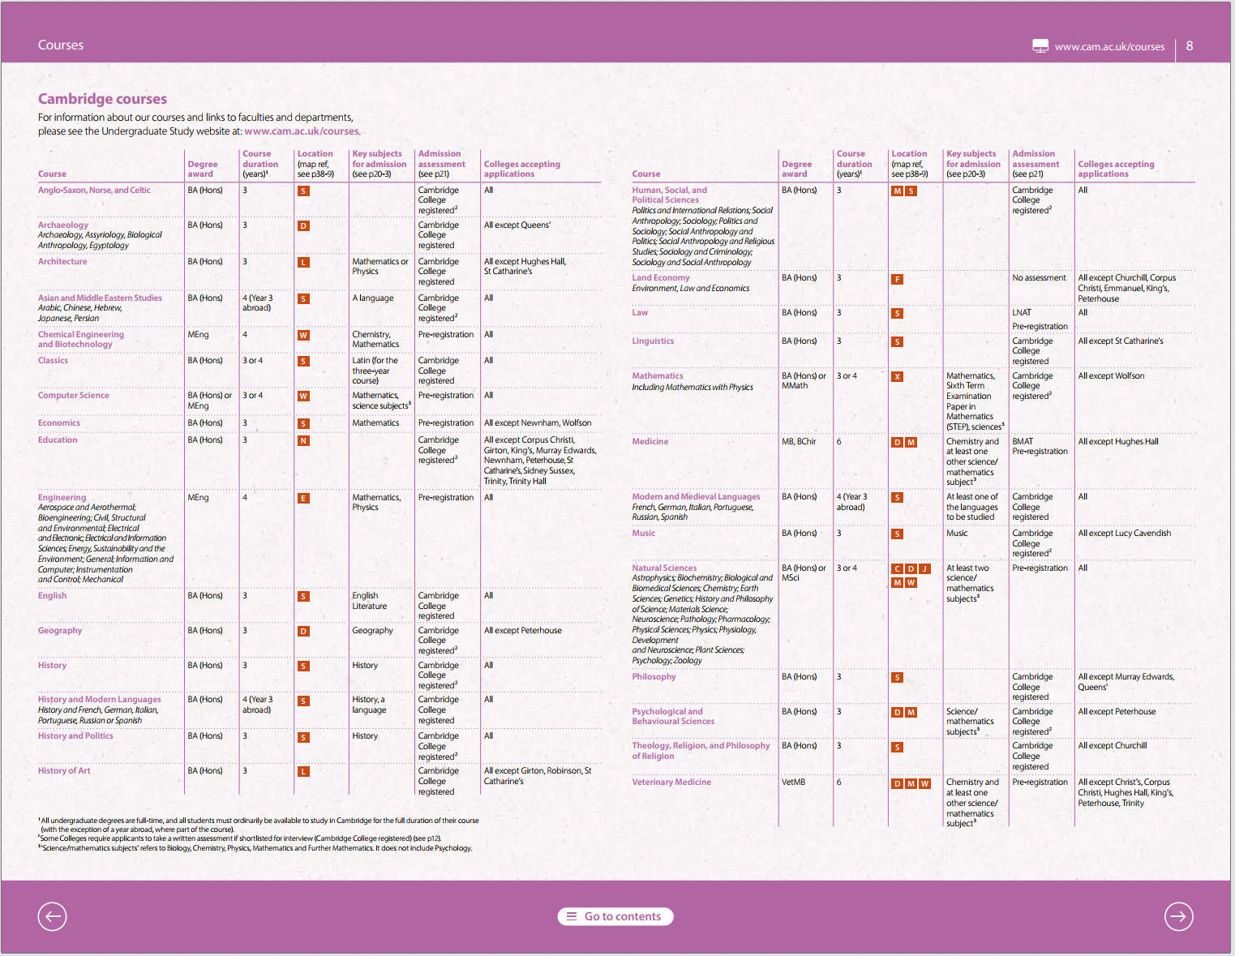Select the N location badge for Education

pos(303,441)
